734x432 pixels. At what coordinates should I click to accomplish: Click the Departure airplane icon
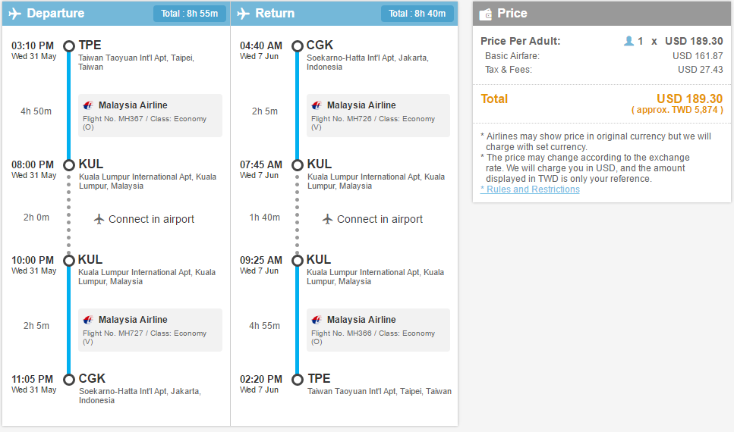tap(15, 14)
